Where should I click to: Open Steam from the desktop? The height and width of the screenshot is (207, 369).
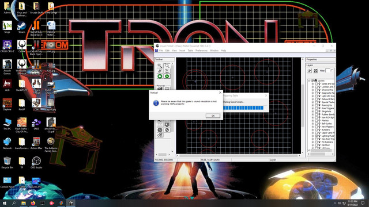tap(22, 27)
